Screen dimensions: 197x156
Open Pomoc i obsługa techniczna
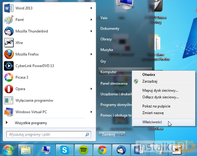(115, 115)
